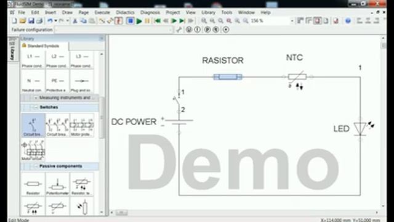Open the Insert menu

(50, 12)
